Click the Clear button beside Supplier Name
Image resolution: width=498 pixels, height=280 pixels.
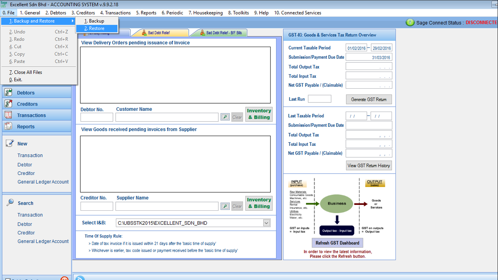pos(237,206)
